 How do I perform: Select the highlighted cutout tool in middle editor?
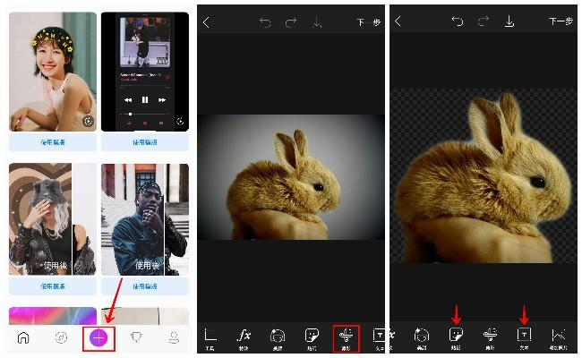tap(346, 337)
